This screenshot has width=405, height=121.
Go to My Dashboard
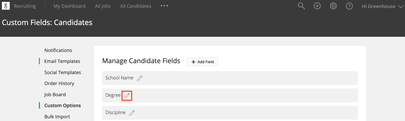click(x=70, y=6)
